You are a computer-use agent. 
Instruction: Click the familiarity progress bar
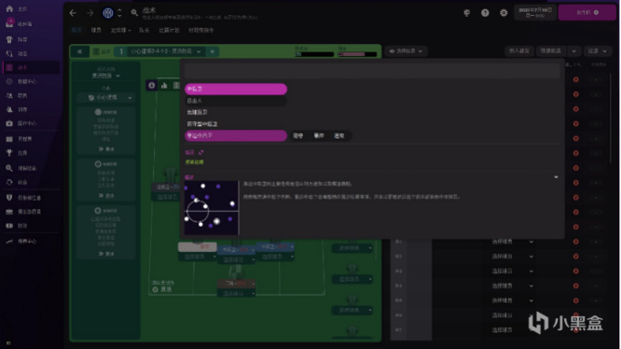click(314, 54)
